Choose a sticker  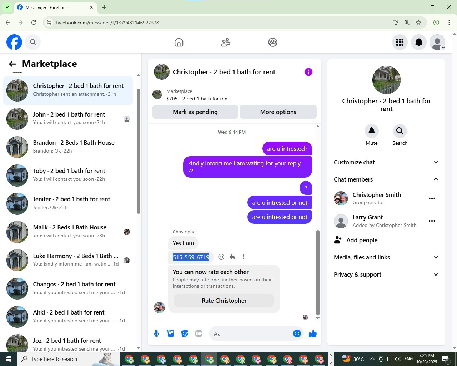click(x=185, y=334)
